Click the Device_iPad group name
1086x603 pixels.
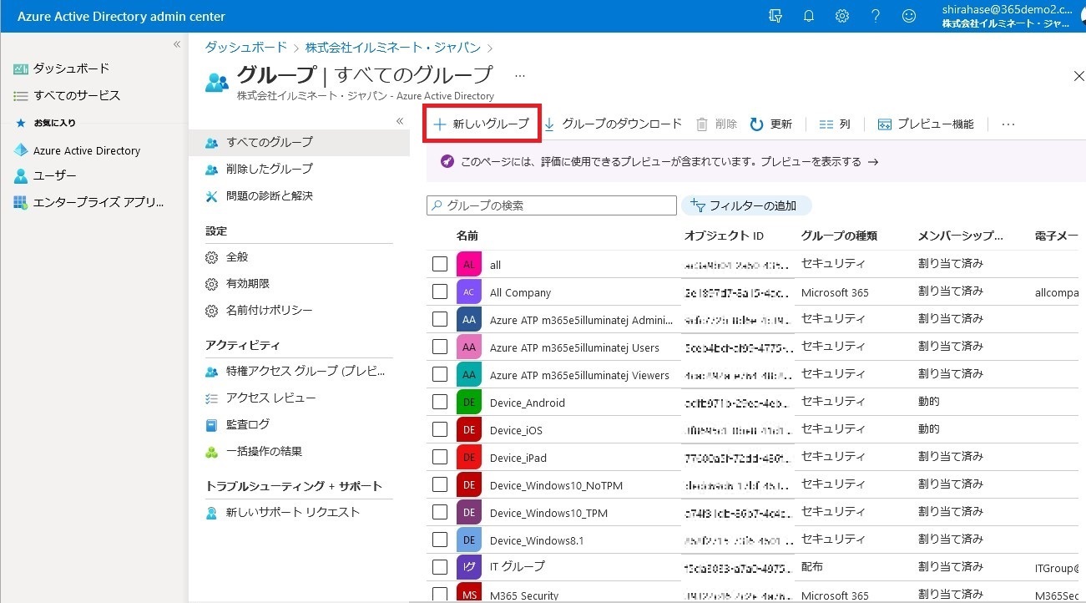(x=518, y=458)
